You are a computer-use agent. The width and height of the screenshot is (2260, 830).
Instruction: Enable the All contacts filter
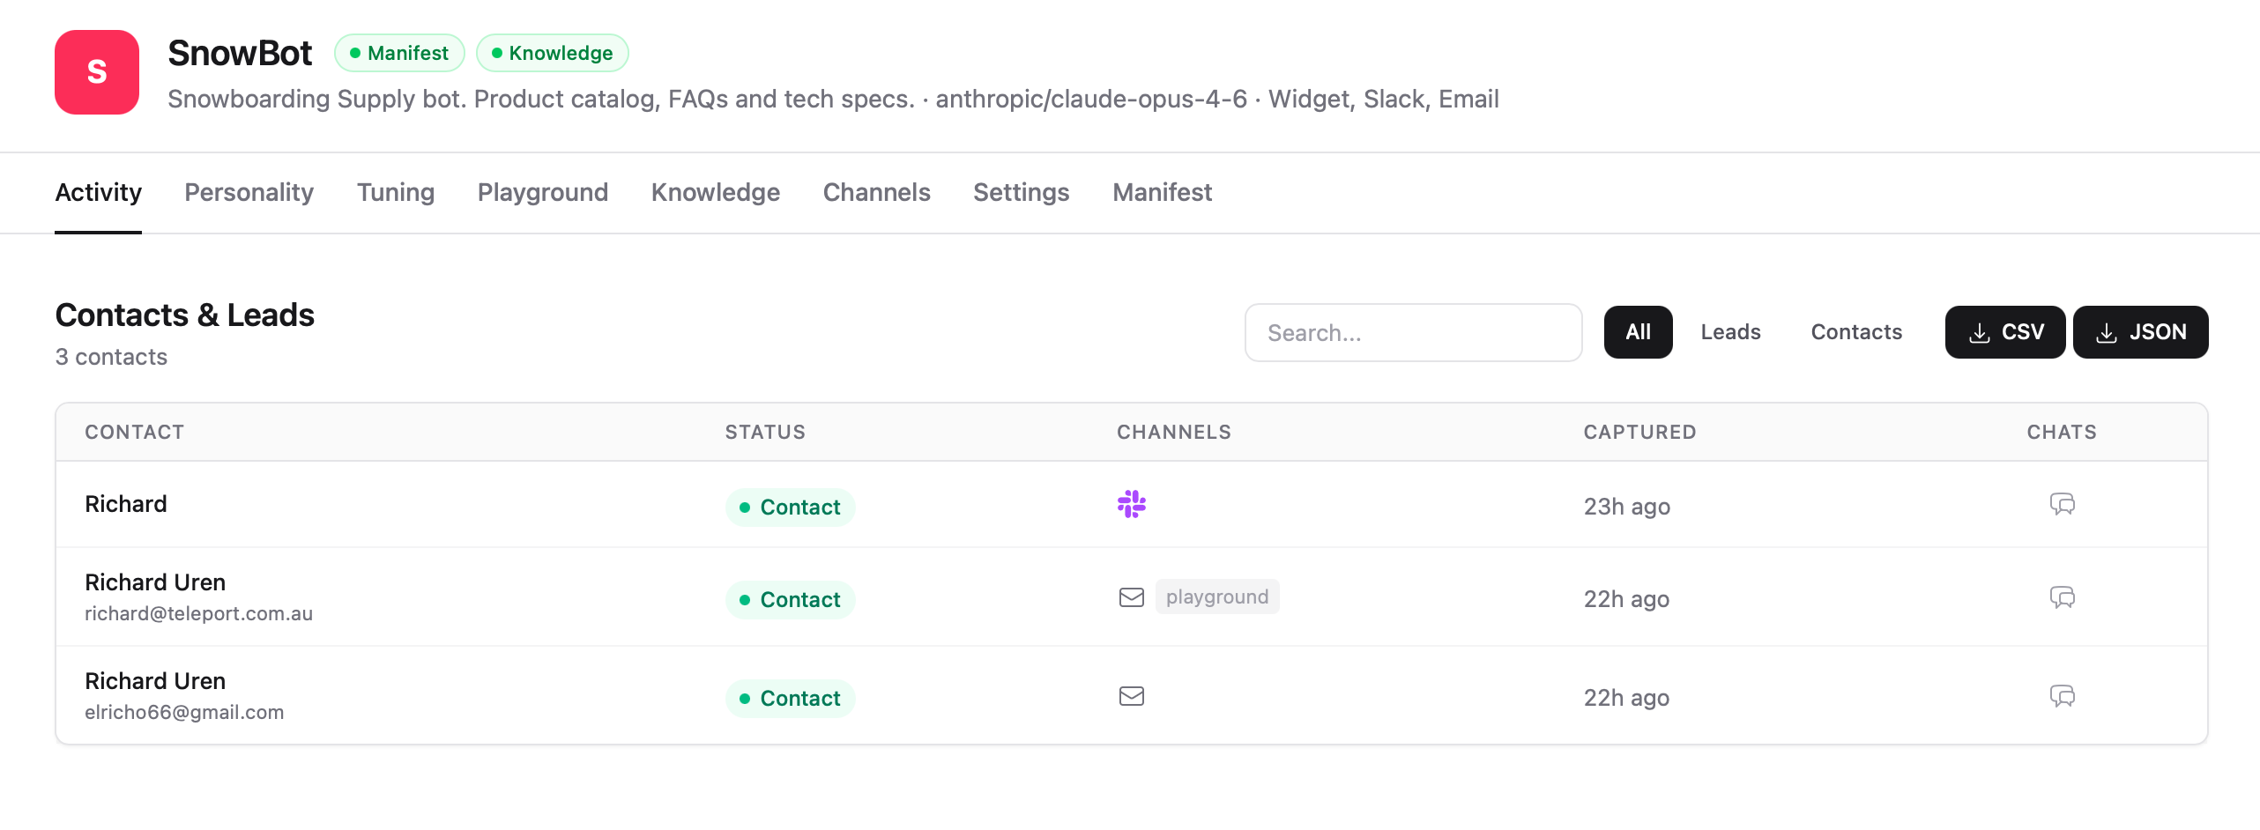1639,332
